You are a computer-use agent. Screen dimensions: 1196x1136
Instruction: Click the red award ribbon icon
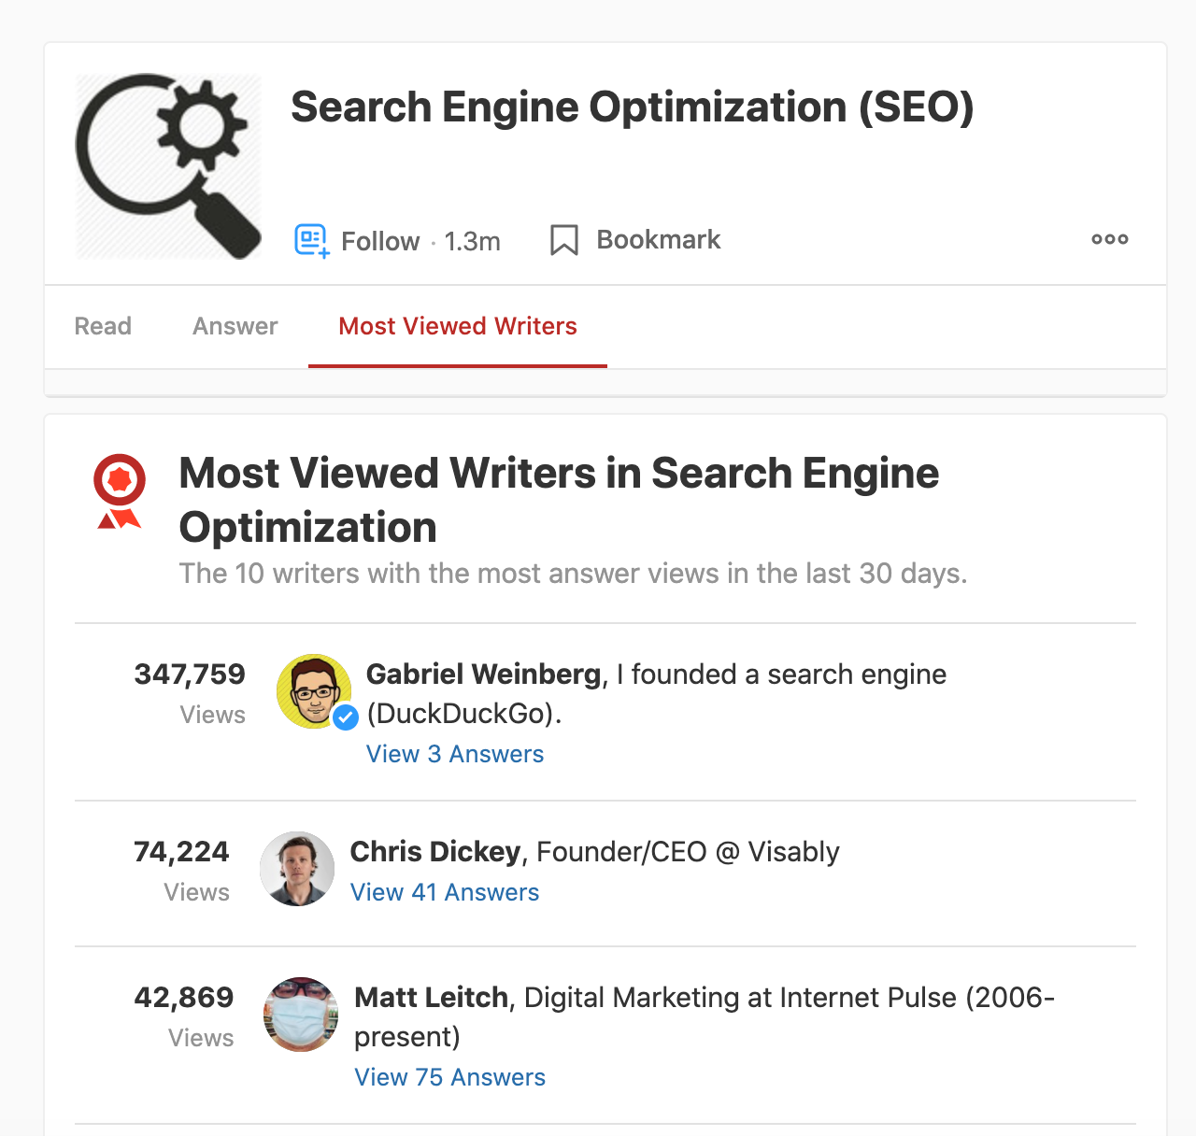(120, 491)
